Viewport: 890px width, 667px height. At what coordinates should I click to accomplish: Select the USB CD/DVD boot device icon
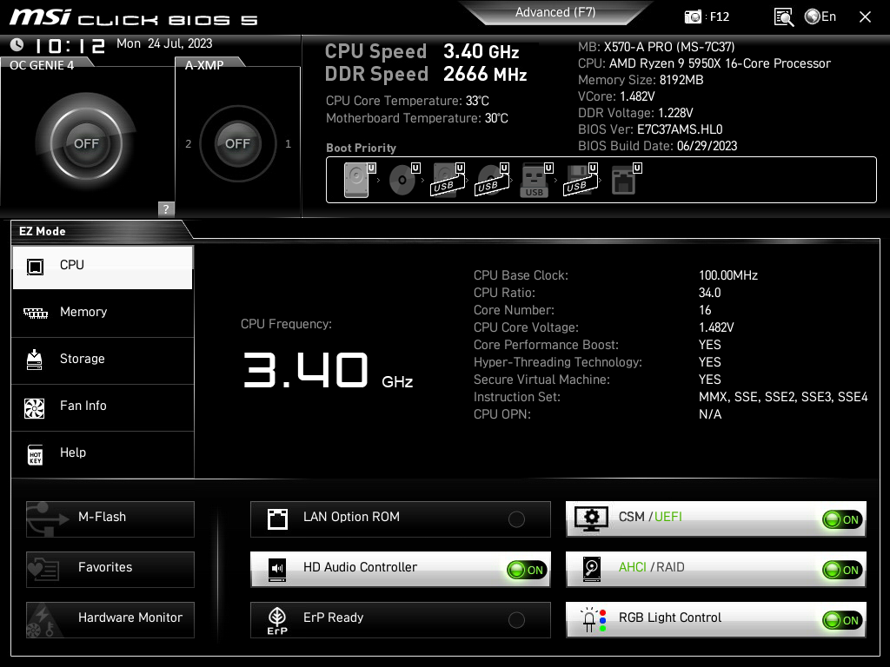pyautogui.click(x=492, y=180)
